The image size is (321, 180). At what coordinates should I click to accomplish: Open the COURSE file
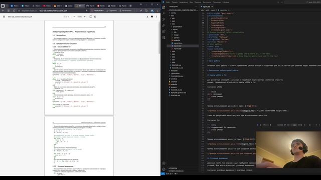[174, 79]
